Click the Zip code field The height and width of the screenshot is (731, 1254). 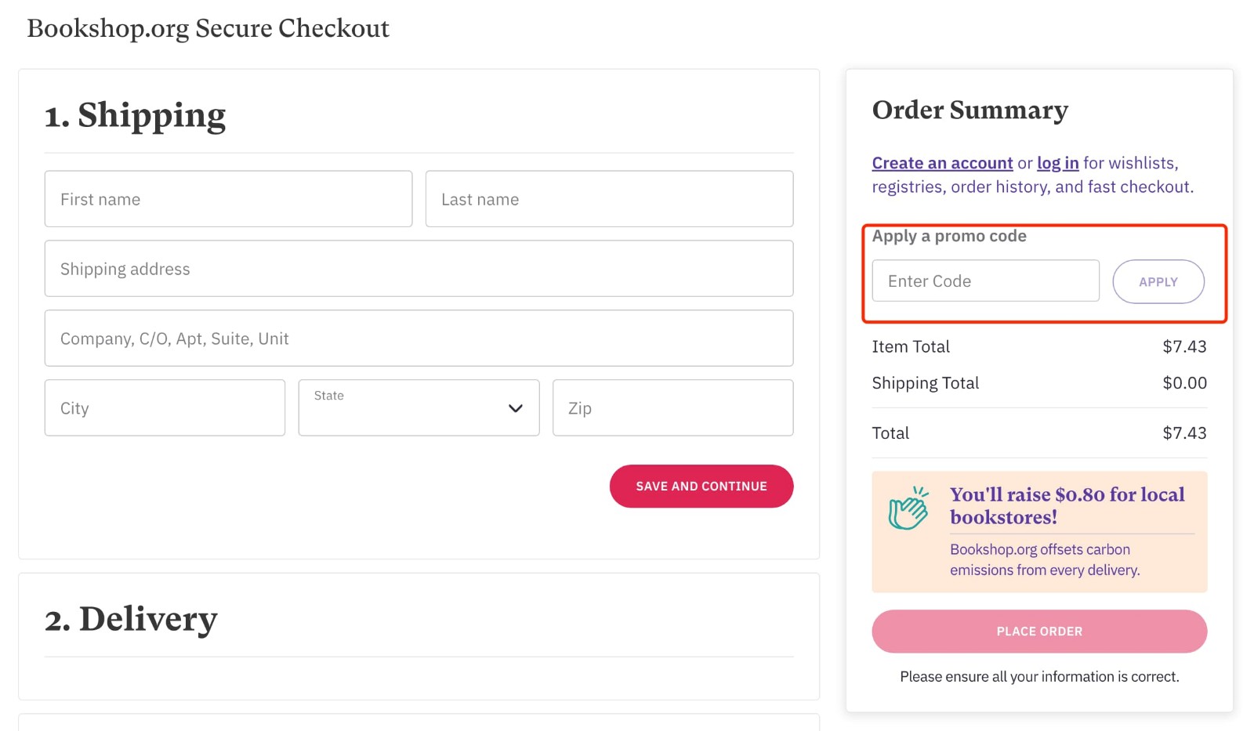(672, 407)
